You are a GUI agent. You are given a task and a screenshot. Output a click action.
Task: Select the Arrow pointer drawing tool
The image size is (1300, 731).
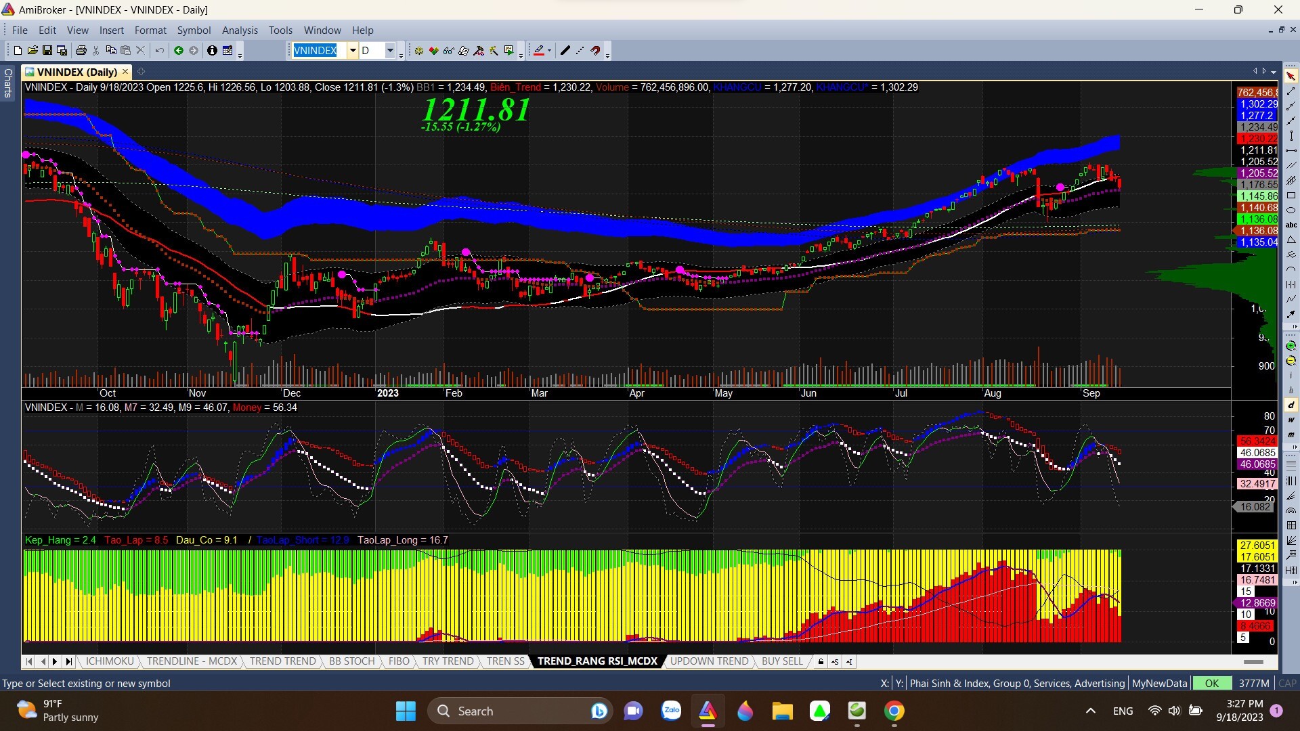point(1291,76)
